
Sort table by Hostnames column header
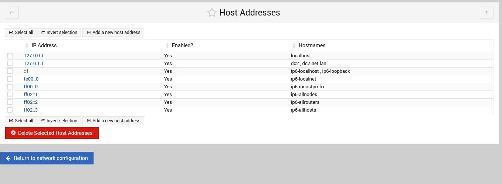coord(312,46)
